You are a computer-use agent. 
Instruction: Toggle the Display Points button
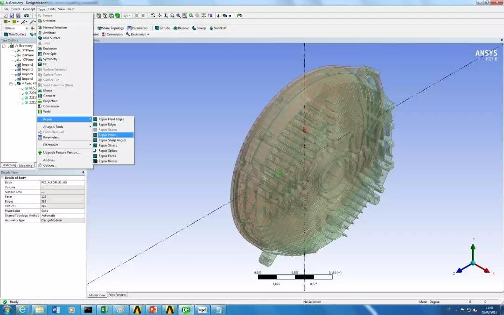coord(230,15)
